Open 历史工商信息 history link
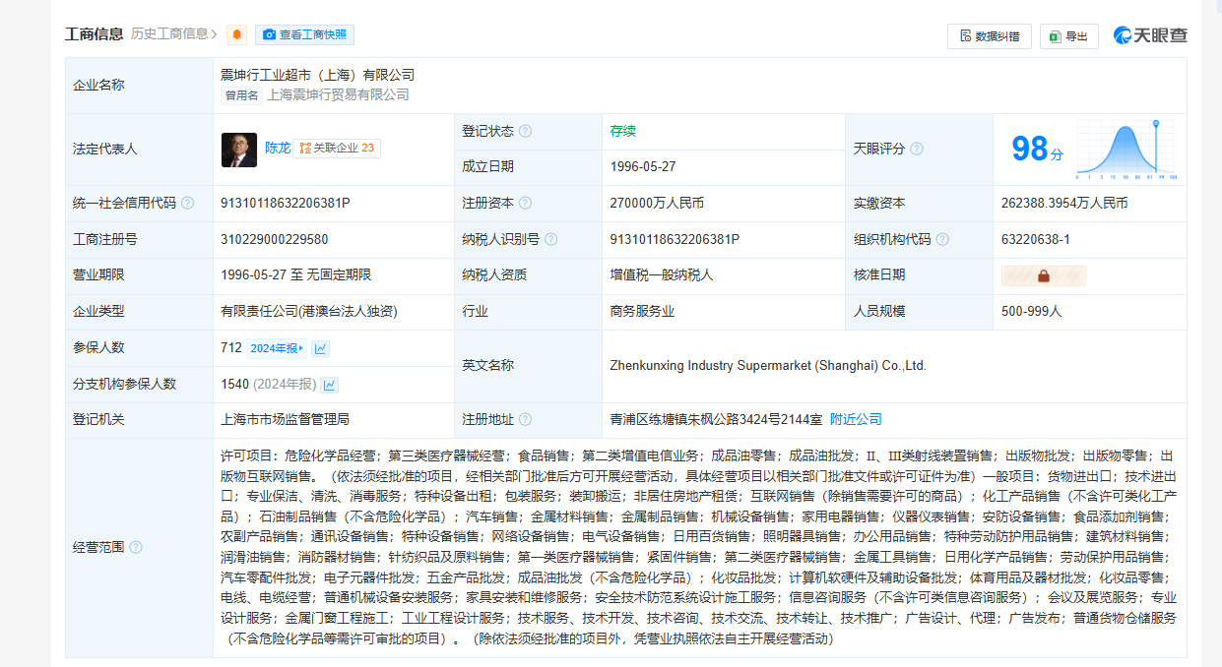This screenshot has width=1222, height=667. tap(173, 34)
